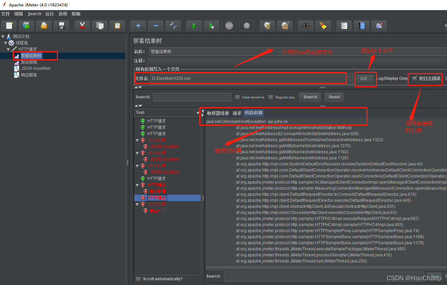Reset search with yellow broom icon
Image resolution: width=447 pixels, height=285 pixels.
323,26
